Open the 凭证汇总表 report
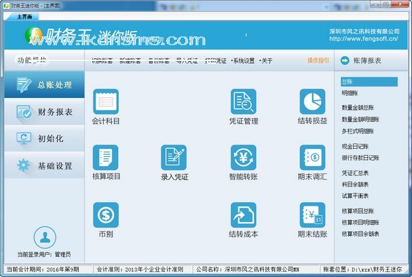412x277 pixels. point(355,173)
